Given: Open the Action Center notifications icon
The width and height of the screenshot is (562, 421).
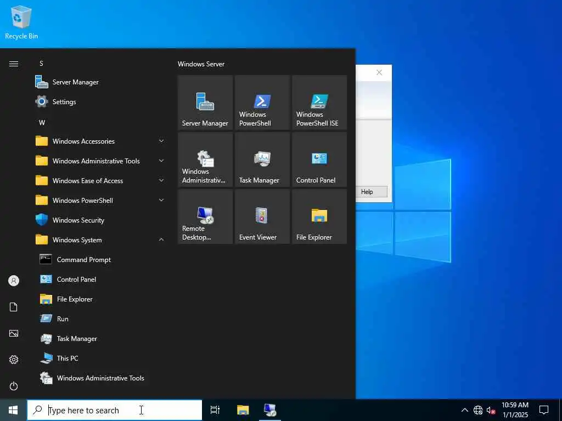Looking at the screenshot, I should pyautogui.click(x=544, y=410).
